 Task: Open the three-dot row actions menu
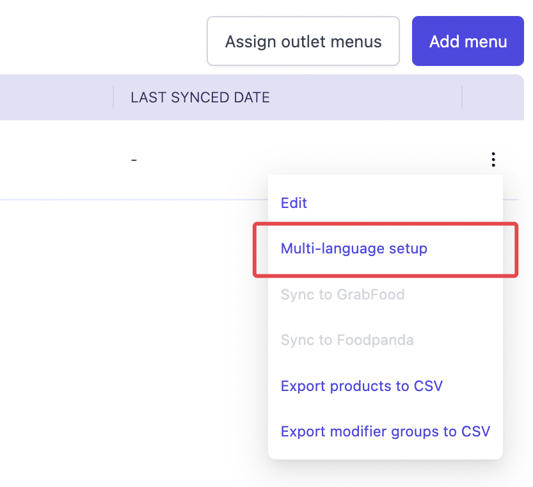(x=493, y=159)
